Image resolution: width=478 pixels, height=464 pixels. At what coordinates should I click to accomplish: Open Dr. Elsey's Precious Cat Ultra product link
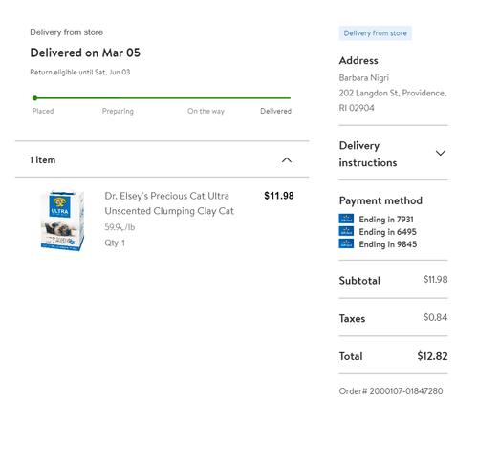pos(169,203)
